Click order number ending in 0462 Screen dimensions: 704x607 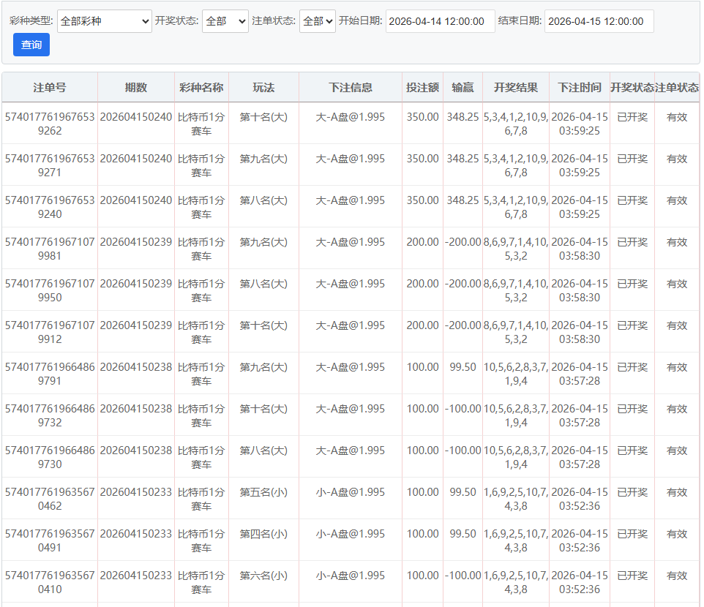pos(50,499)
